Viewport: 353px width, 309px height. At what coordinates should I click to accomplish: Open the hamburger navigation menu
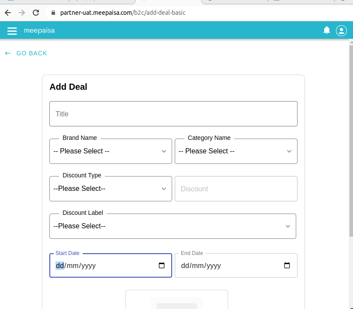click(12, 31)
